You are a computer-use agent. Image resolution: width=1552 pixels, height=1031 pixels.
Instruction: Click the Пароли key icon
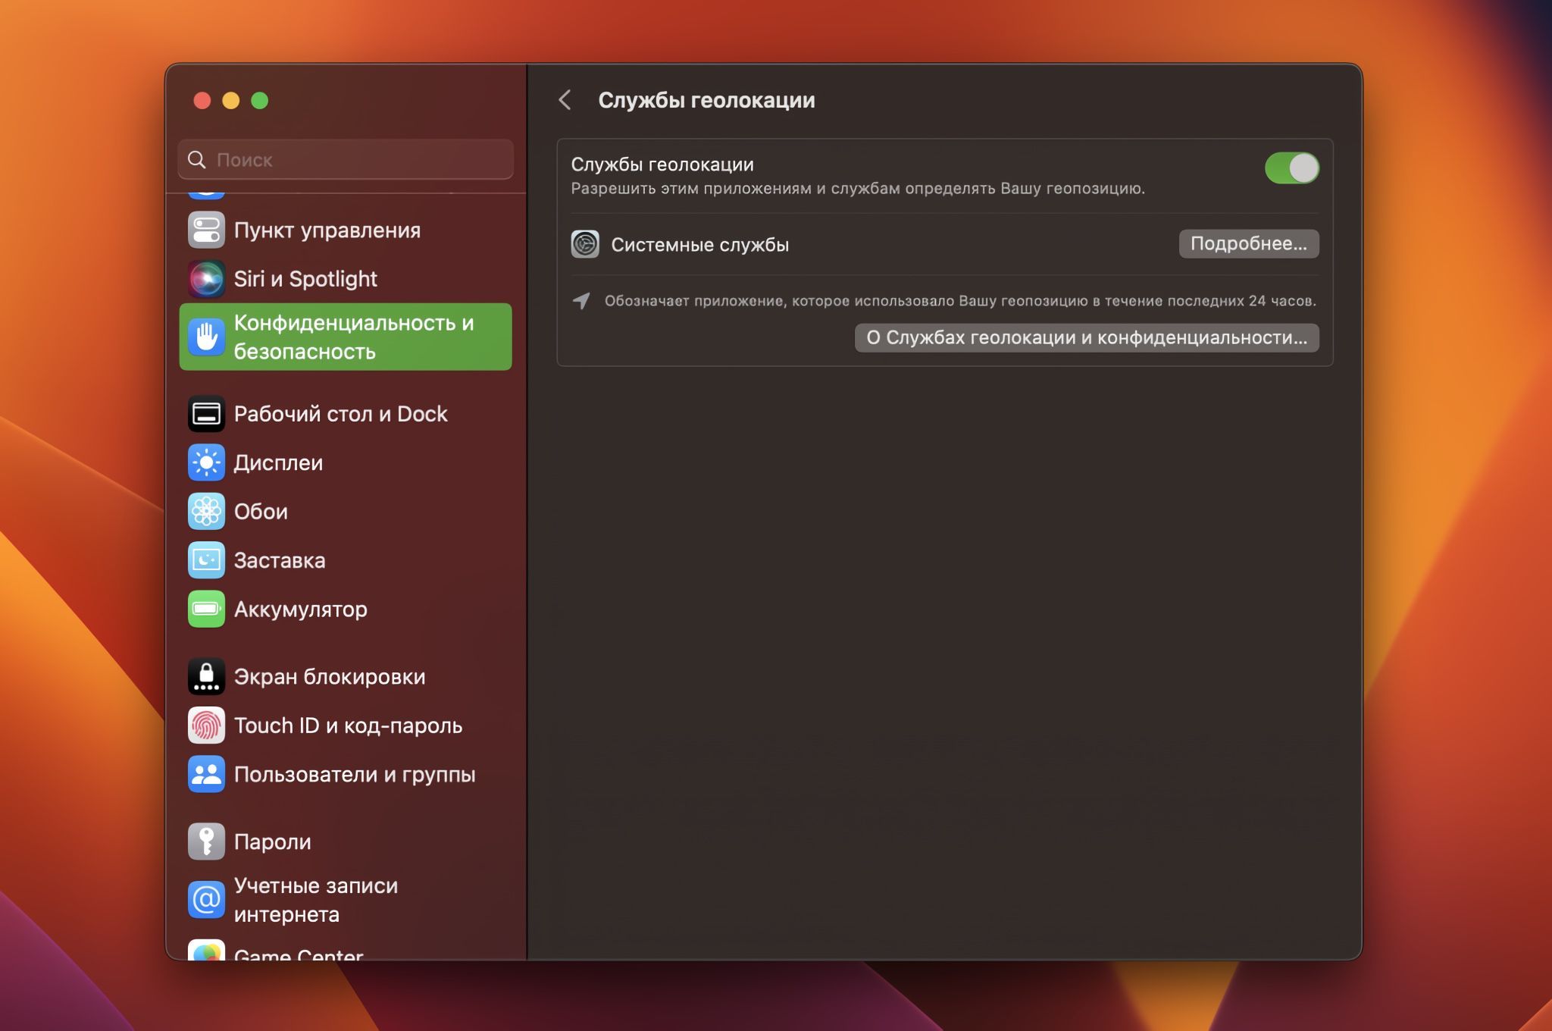[x=206, y=841]
